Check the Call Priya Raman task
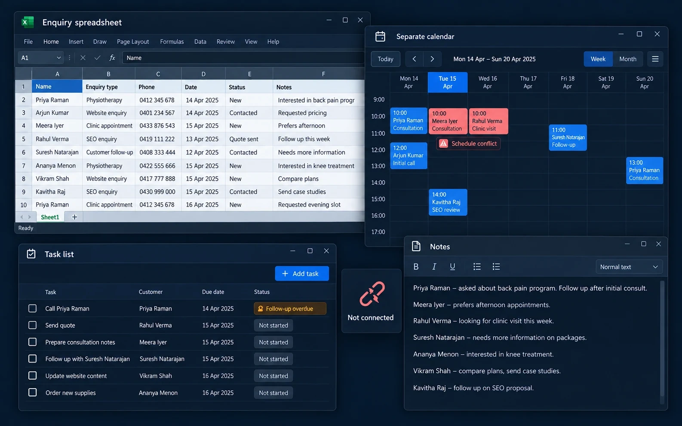The image size is (682, 426). pyautogui.click(x=32, y=308)
